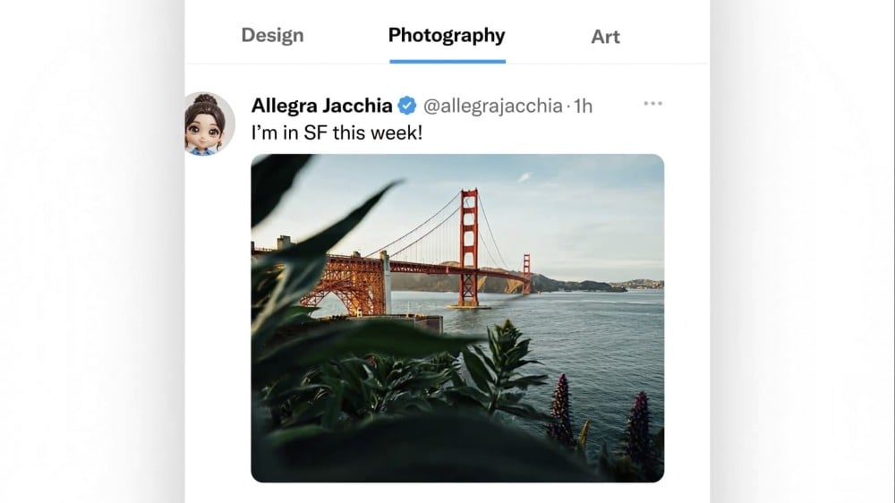Open the Golden Gate Bridge photo

coord(457,318)
